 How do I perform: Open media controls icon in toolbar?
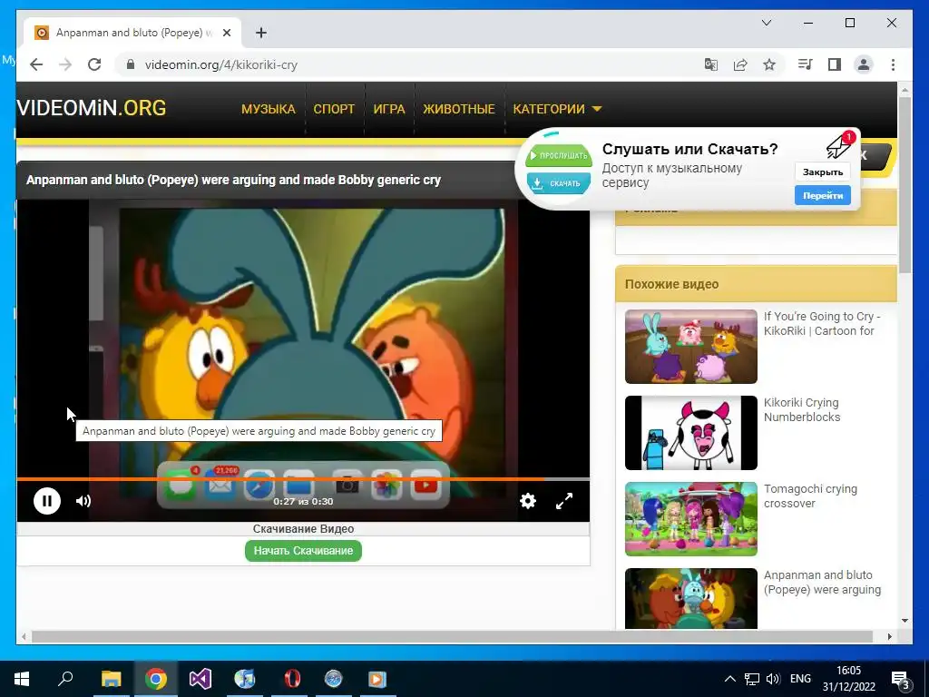pyautogui.click(x=806, y=64)
